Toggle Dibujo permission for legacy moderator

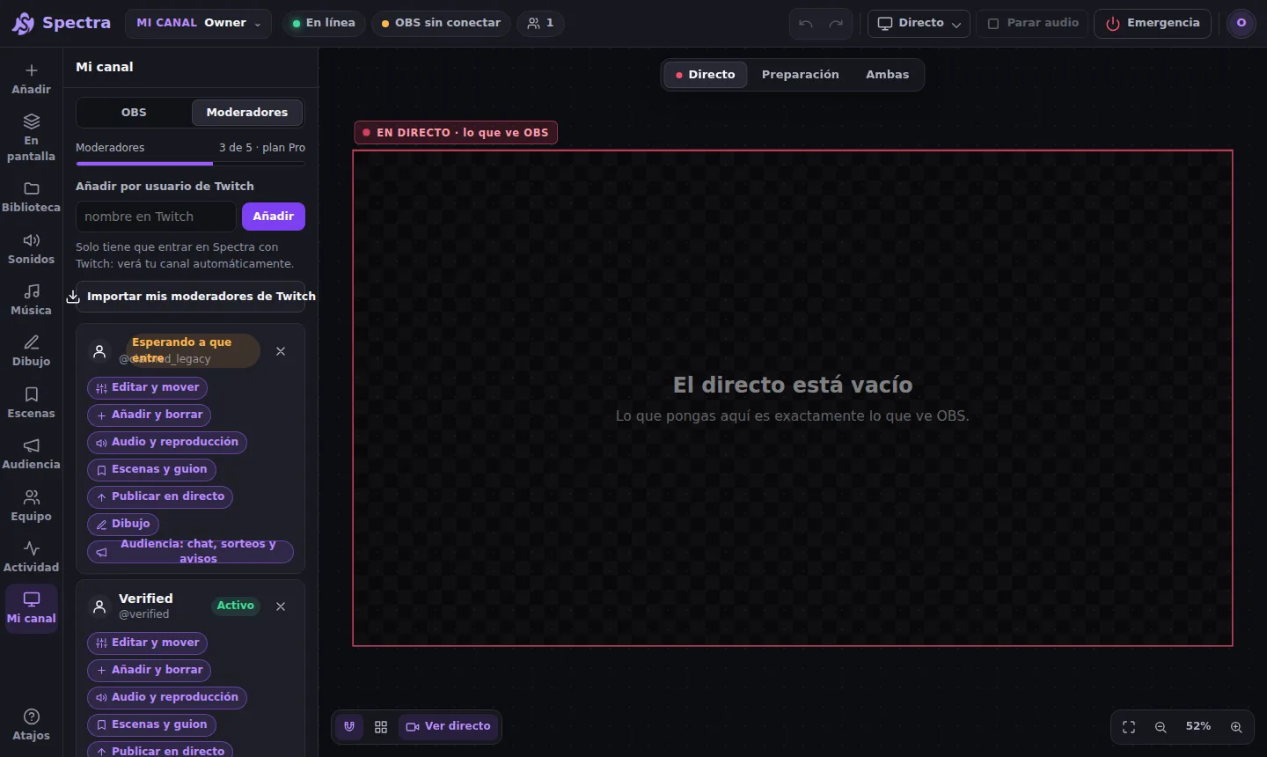click(122, 524)
